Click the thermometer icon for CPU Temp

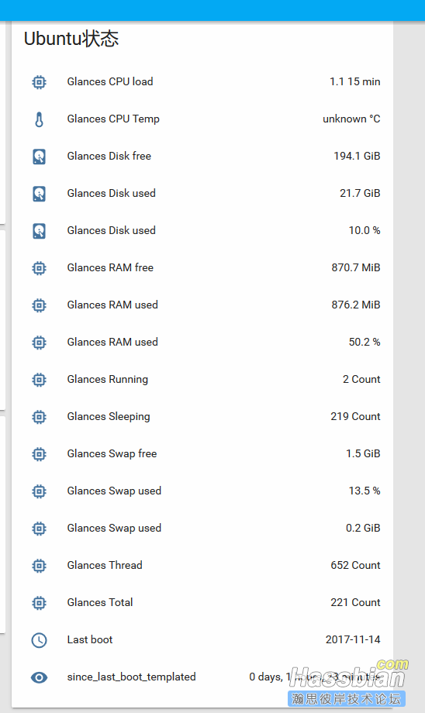[x=39, y=119]
